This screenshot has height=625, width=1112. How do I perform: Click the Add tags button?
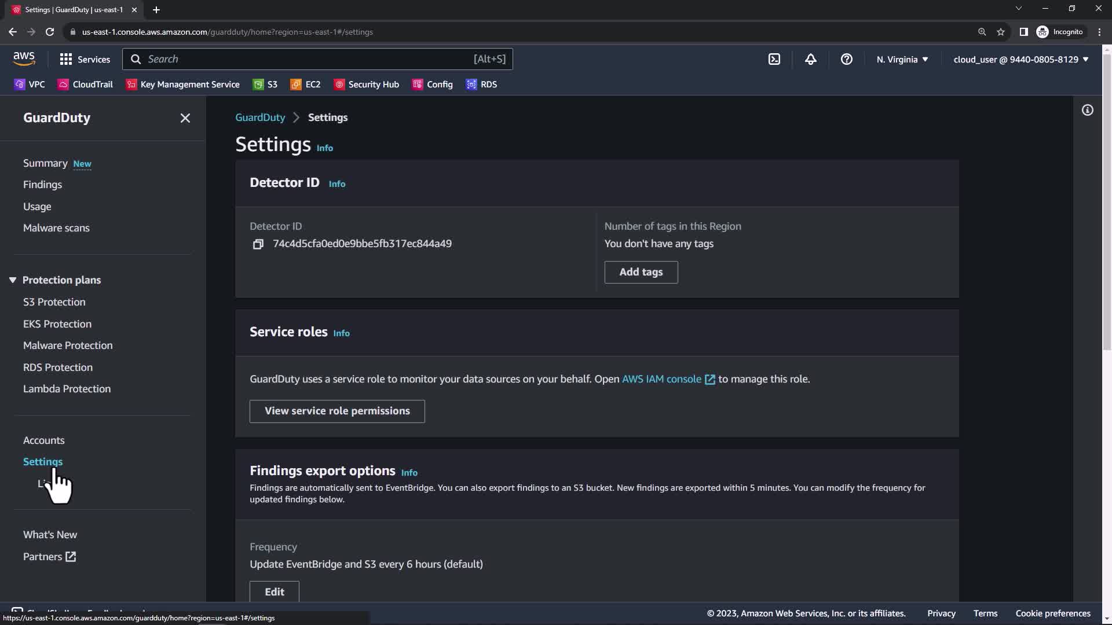[x=641, y=272]
